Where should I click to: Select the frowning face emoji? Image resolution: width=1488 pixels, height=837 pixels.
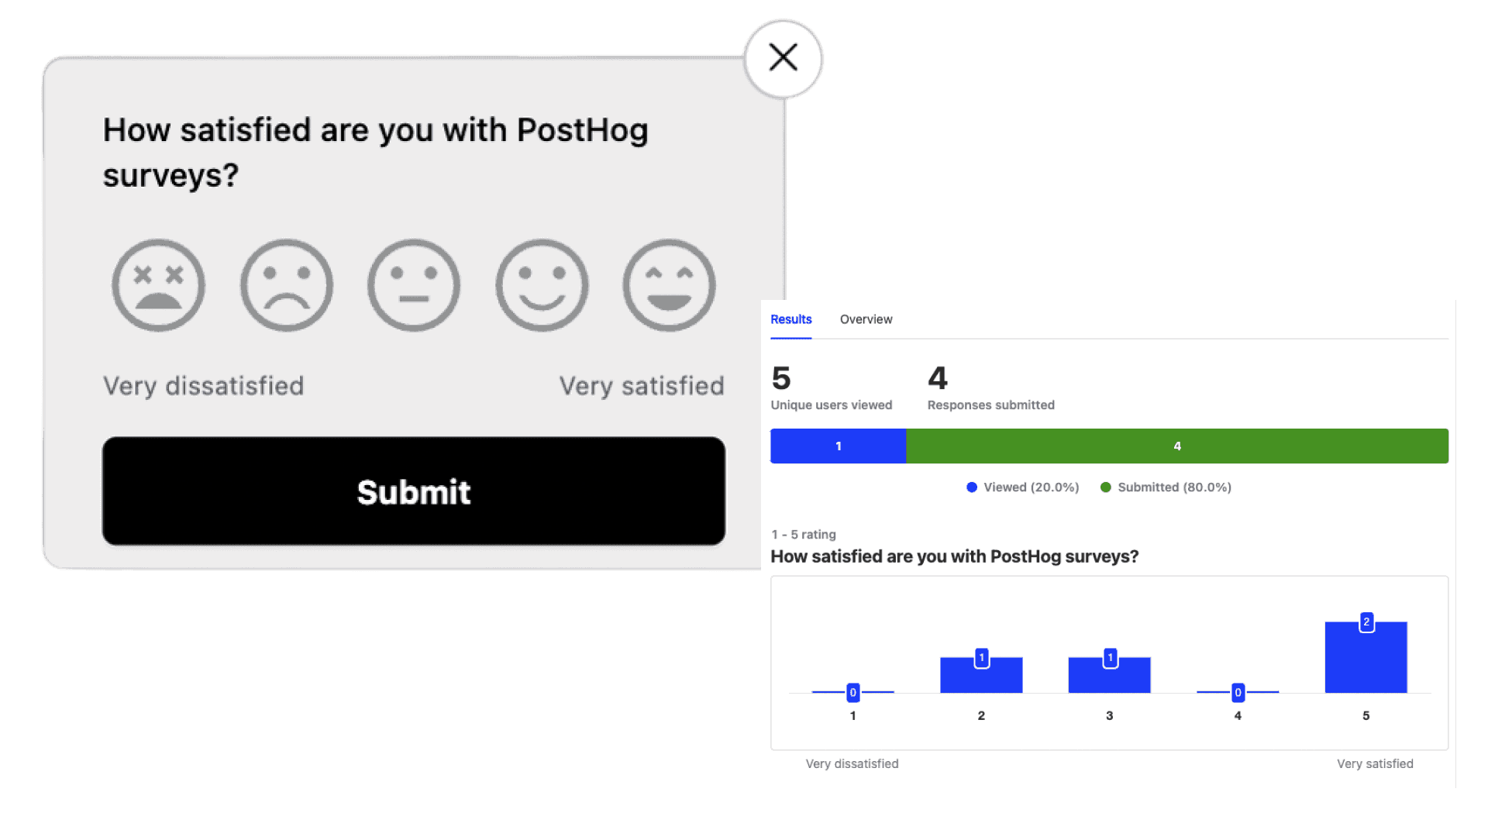click(x=286, y=285)
